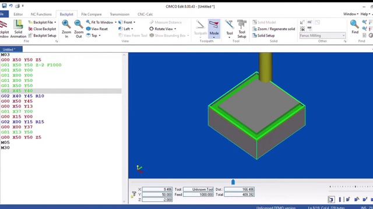This screenshot has height=209, width=373.
Task: Choose Close Backplot
Action: point(42,29)
